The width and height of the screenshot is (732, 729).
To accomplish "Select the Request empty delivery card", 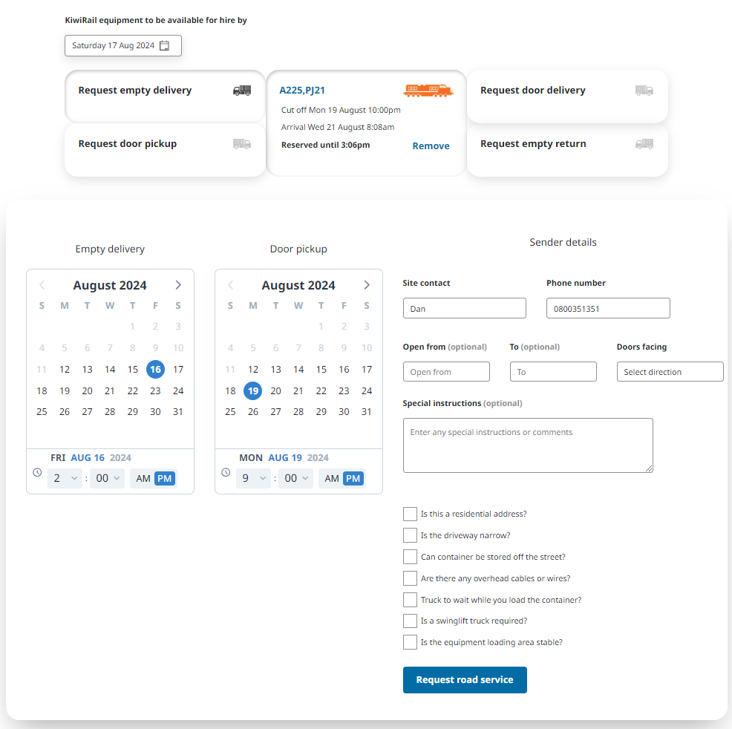I will pyautogui.click(x=148, y=97).
